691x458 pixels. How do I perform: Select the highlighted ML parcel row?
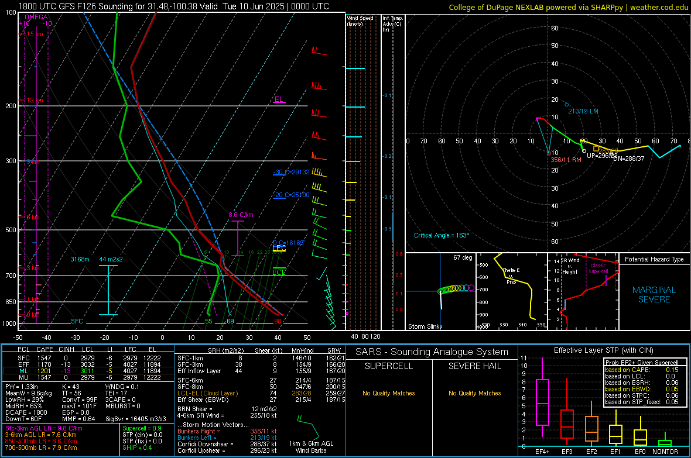coord(88,371)
